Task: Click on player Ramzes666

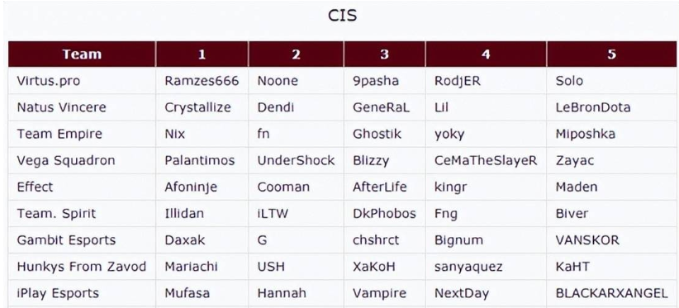Action: pyautogui.click(x=202, y=81)
